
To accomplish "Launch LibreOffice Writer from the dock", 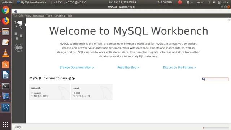I will pyautogui.click(x=6, y=75).
